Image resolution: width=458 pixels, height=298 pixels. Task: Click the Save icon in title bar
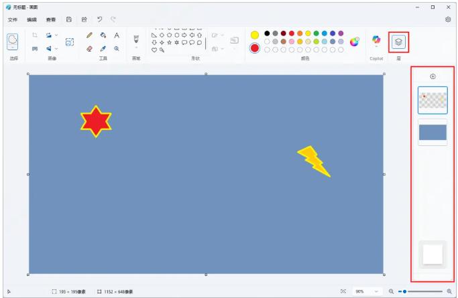click(x=69, y=19)
